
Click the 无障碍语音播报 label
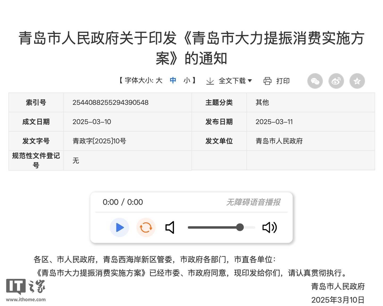click(253, 202)
